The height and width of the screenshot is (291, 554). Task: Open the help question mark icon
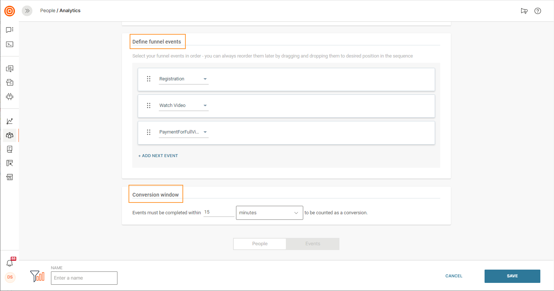538,11
